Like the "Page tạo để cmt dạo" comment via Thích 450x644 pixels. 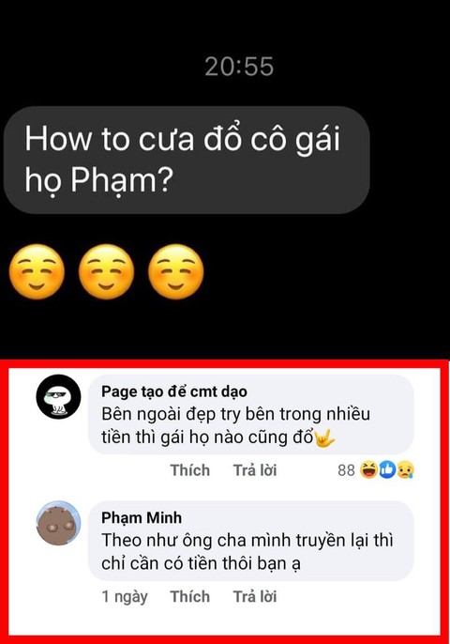click(x=190, y=470)
